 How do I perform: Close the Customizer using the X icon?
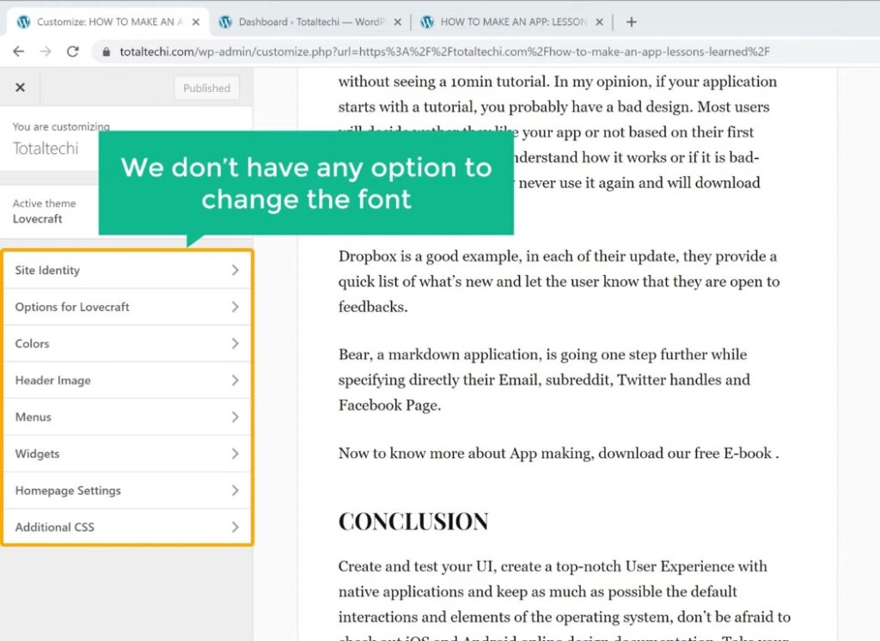[x=20, y=87]
